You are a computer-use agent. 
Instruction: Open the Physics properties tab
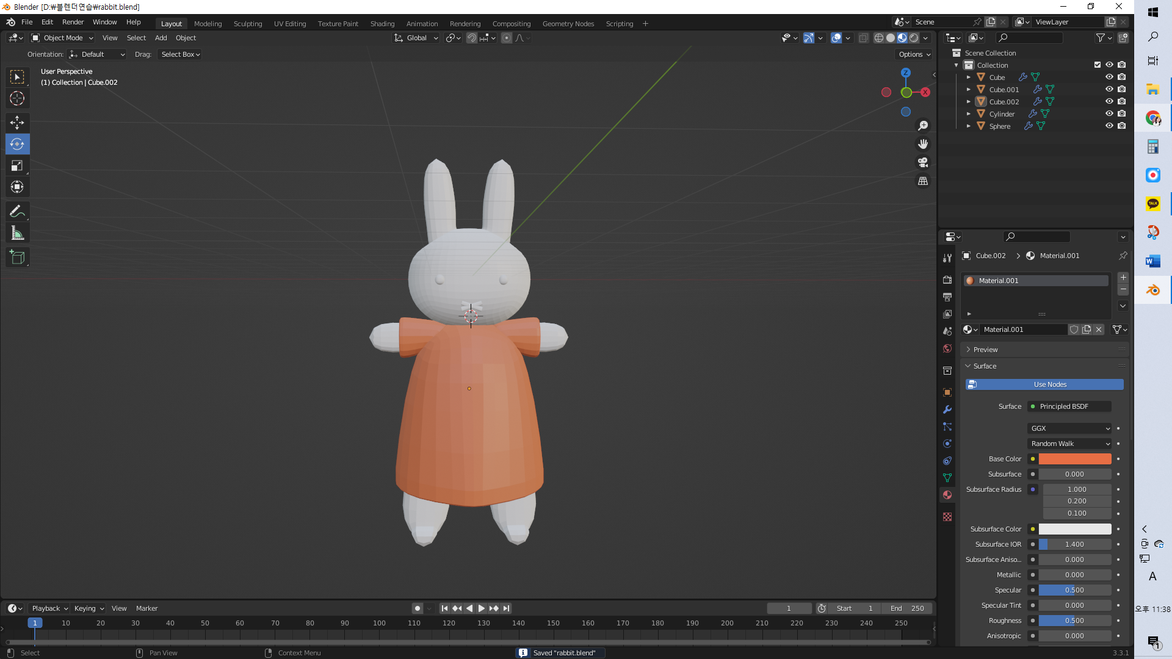[947, 444]
